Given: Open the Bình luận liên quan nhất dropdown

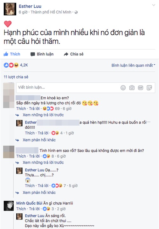Looking at the screenshot, I should [133, 65].
